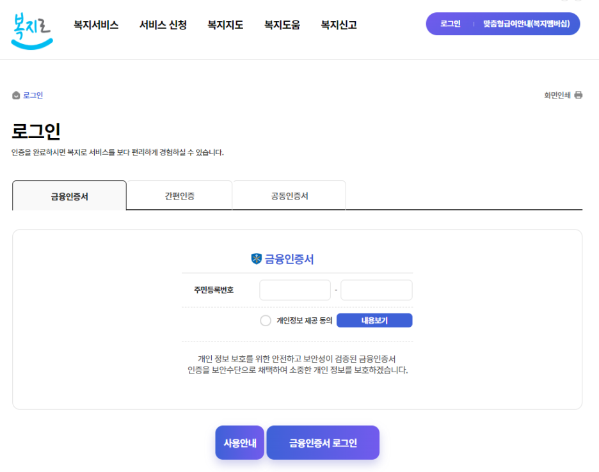This screenshot has width=599, height=472.
Task: Click the 금융인증서 로그인 button
Action: 323,442
